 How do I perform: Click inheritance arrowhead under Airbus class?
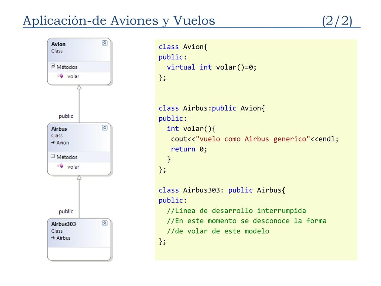click(79, 178)
